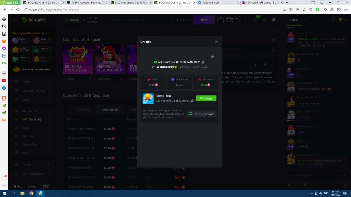
Task: Bookmark this page with the star icon
Action: pos(304,9)
